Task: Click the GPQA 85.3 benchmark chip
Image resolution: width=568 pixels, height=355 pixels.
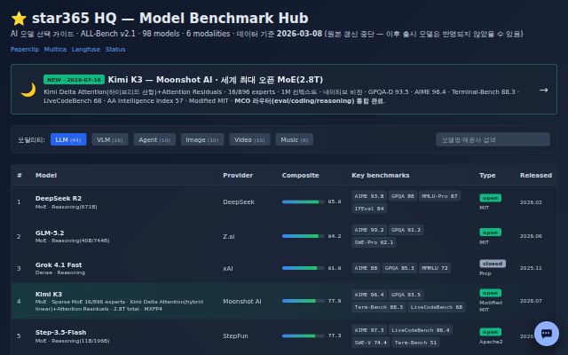Action: tap(399, 268)
